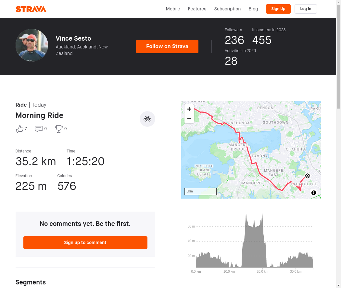Image resolution: width=341 pixels, height=288 pixels.
Task: Open the Mobile menu item
Action: tap(173, 9)
